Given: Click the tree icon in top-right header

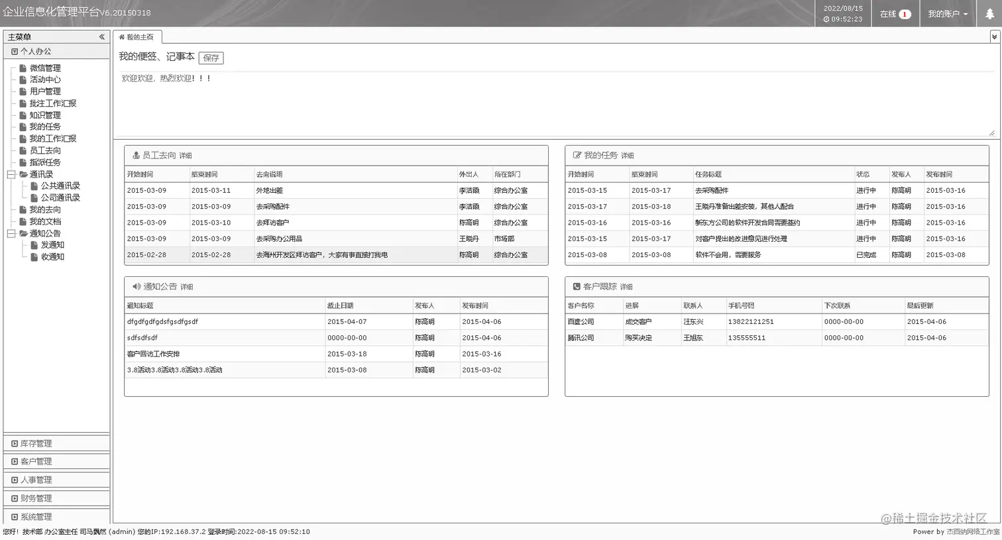Looking at the screenshot, I should 989,14.
